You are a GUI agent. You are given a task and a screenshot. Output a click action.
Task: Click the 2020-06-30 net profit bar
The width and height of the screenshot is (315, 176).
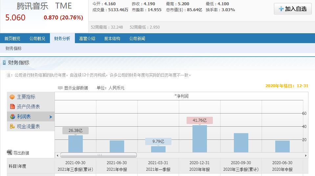pos(282,146)
